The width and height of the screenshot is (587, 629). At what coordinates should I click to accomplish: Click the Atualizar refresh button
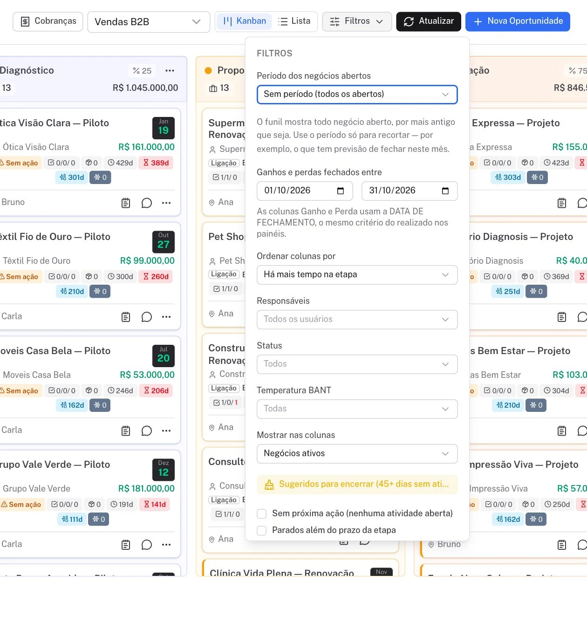(x=429, y=21)
